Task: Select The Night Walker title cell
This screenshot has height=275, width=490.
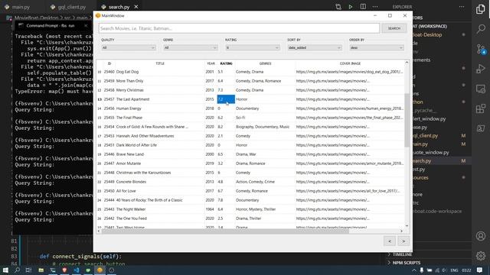Action: point(160,209)
